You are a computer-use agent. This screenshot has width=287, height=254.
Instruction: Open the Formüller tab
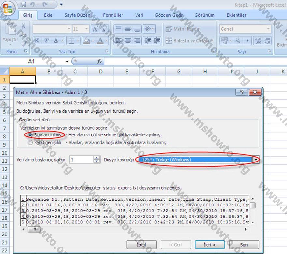[x=113, y=15]
